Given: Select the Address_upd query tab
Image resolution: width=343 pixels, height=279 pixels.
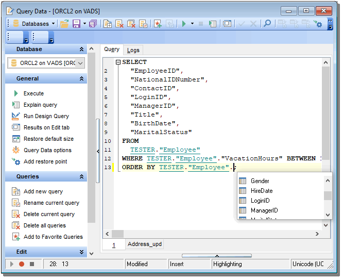Looking at the screenshot, I should coord(145,244).
